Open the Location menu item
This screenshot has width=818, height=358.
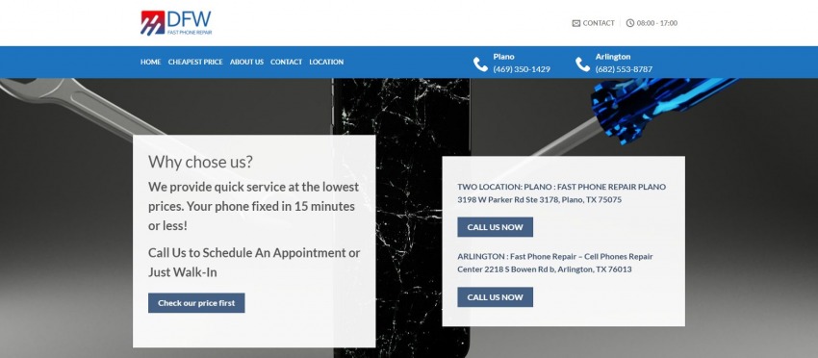coord(326,62)
